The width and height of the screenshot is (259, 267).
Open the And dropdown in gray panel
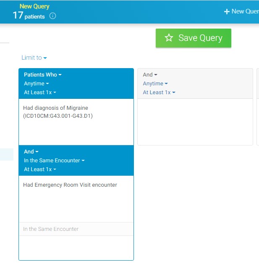tap(150, 75)
